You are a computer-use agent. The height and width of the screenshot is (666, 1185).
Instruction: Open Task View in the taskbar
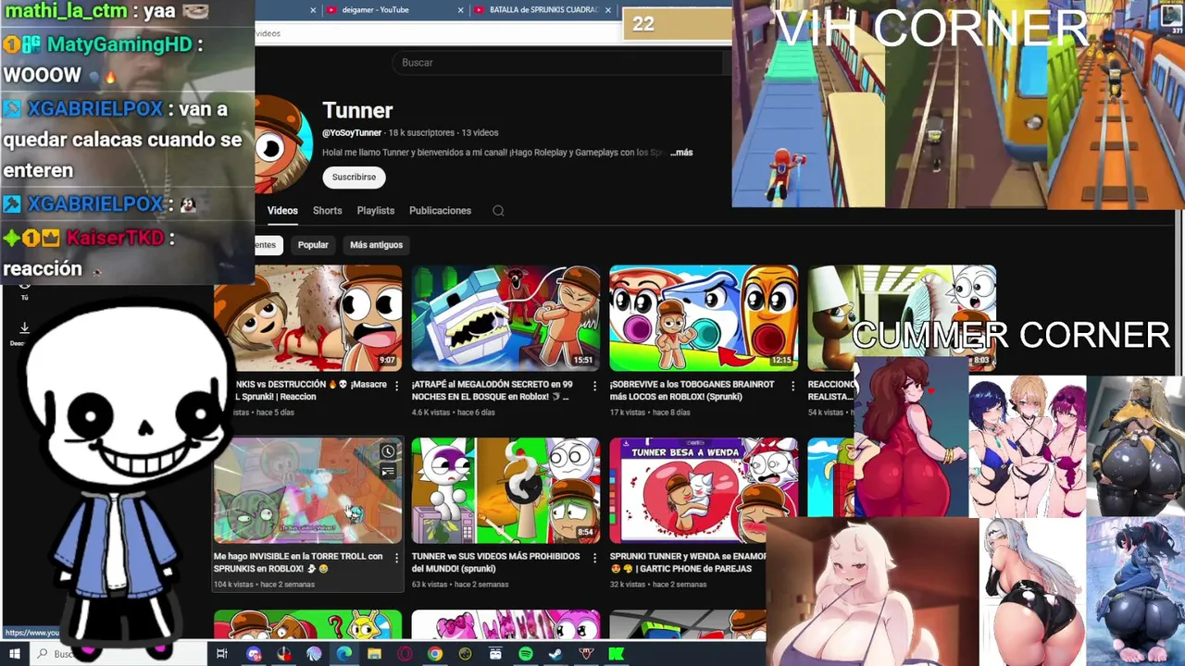[x=222, y=654]
